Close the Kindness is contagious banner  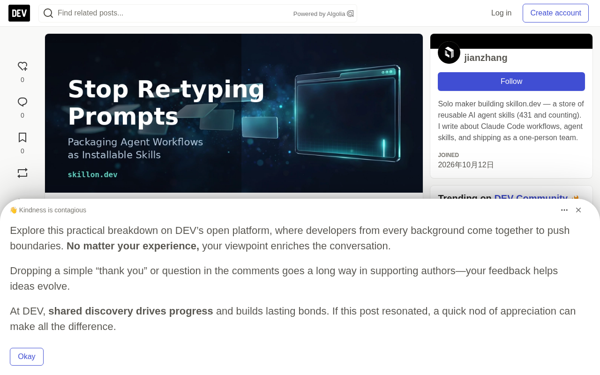coord(578,210)
